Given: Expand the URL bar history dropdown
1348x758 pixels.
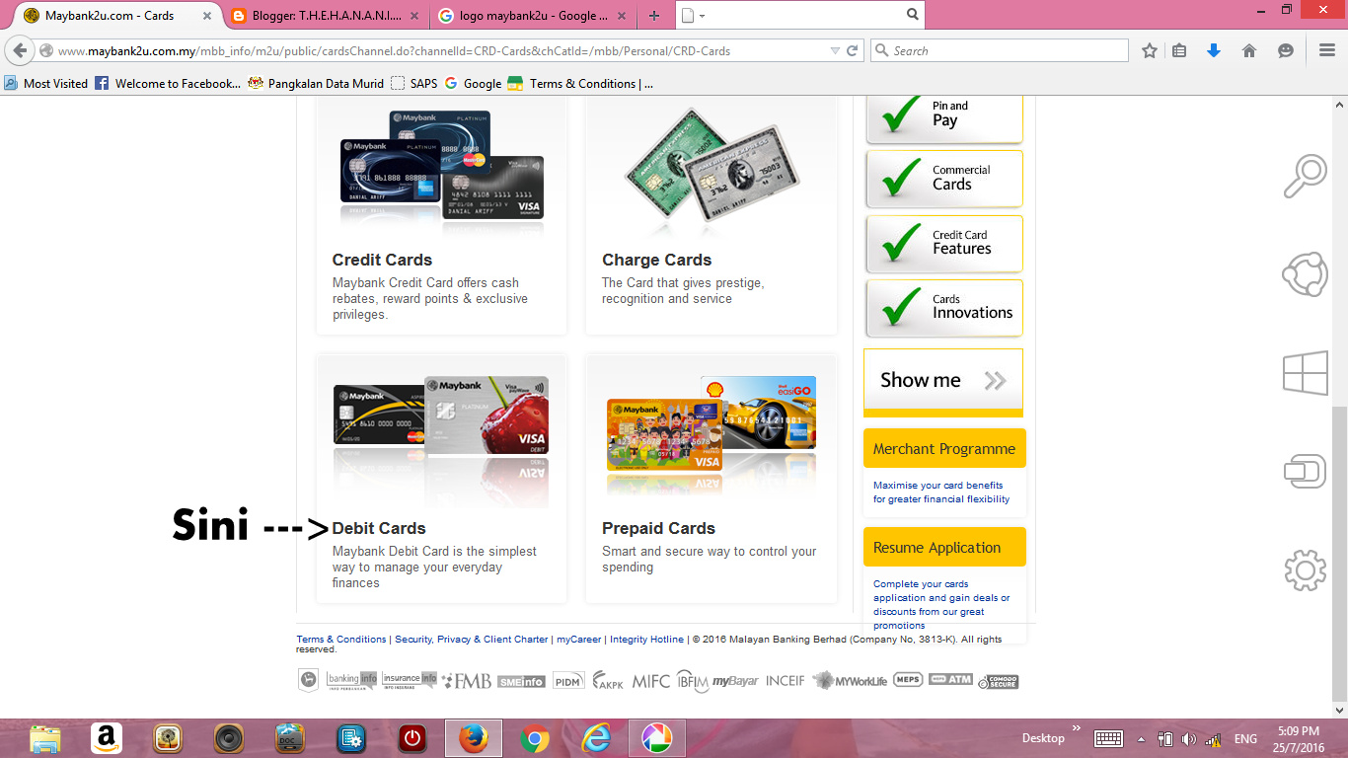Looking at the screenshot, I should tap(835, 50).
